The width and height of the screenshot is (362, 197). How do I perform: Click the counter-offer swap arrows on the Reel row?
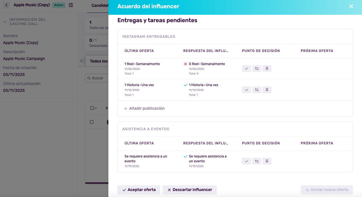[257, 69]
